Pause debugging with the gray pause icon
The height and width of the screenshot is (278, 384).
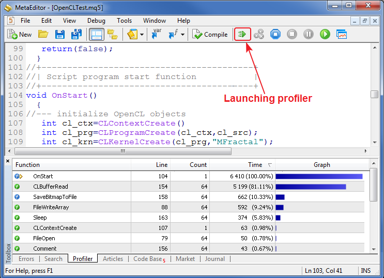coord(309,34)
